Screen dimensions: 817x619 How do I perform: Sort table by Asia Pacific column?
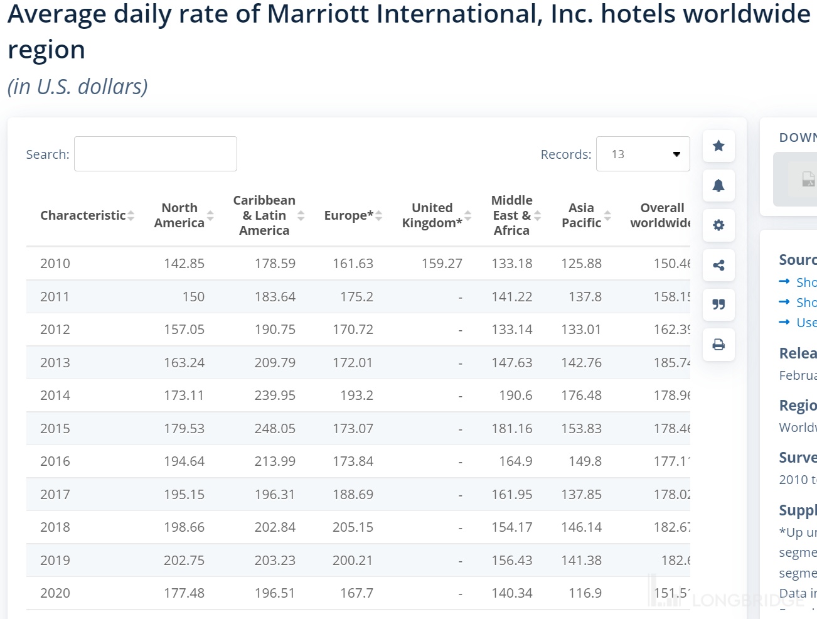pos(607,215)
